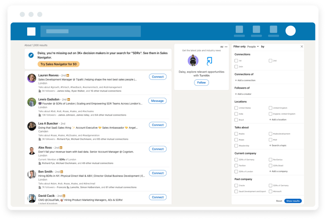Screen dimensions: 326x220
Task: Check United Kingdom under Locations
Action: 270,108
